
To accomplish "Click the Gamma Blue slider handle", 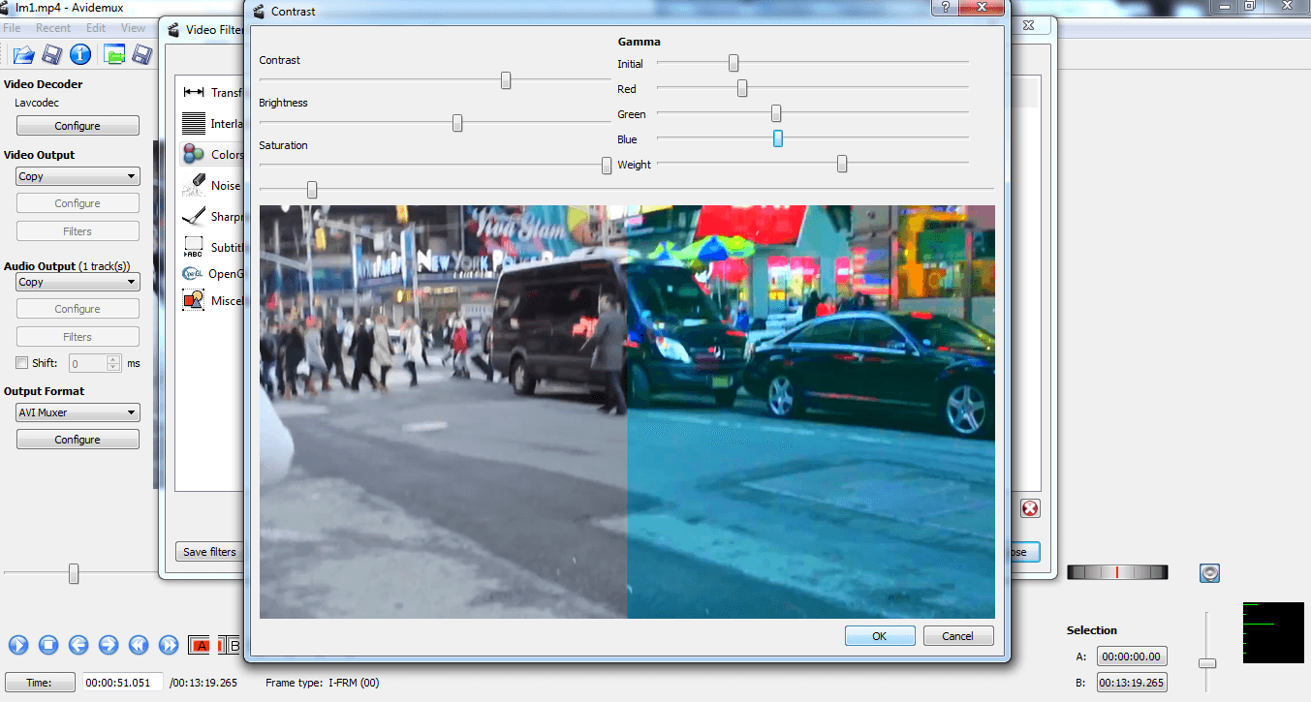I will pos(778,138).
